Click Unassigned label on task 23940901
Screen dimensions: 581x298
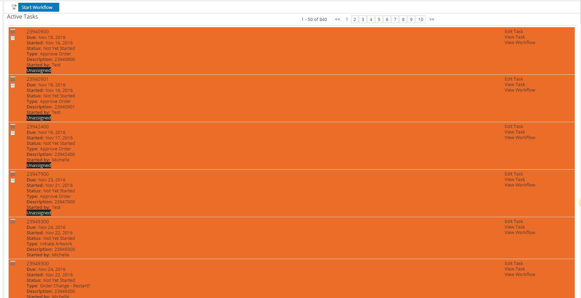[39, 118]
